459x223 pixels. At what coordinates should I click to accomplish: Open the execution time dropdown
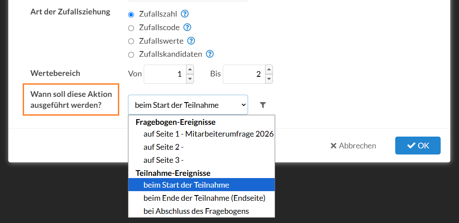point(188,105)
